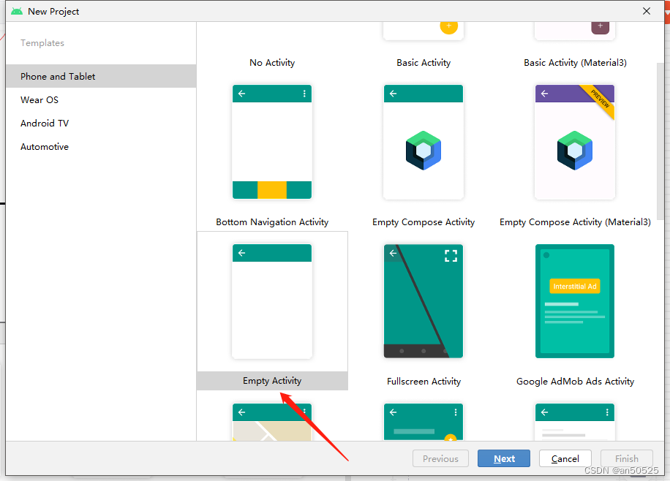Click the No Activity label
Viewport: 670px width, 481px height.
(x=272, y=63)
